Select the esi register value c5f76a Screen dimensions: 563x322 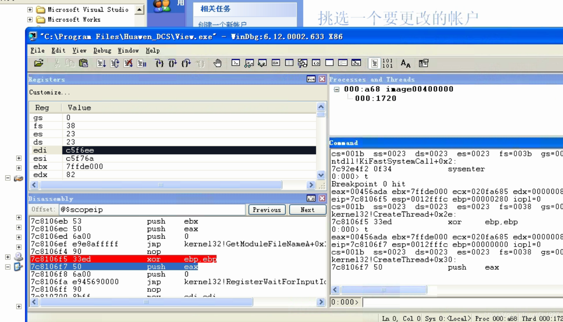point(80,158)
